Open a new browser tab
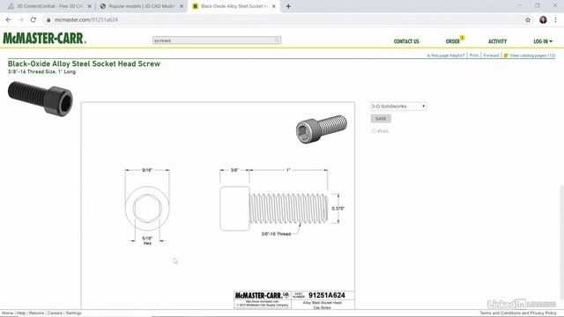 click(x=288, y=6)
